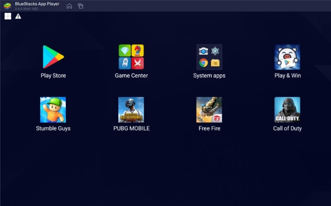Screen dimensions: 331x206
Task: Click the warning triangle notification icon
Action: click(x=18, y=16)
